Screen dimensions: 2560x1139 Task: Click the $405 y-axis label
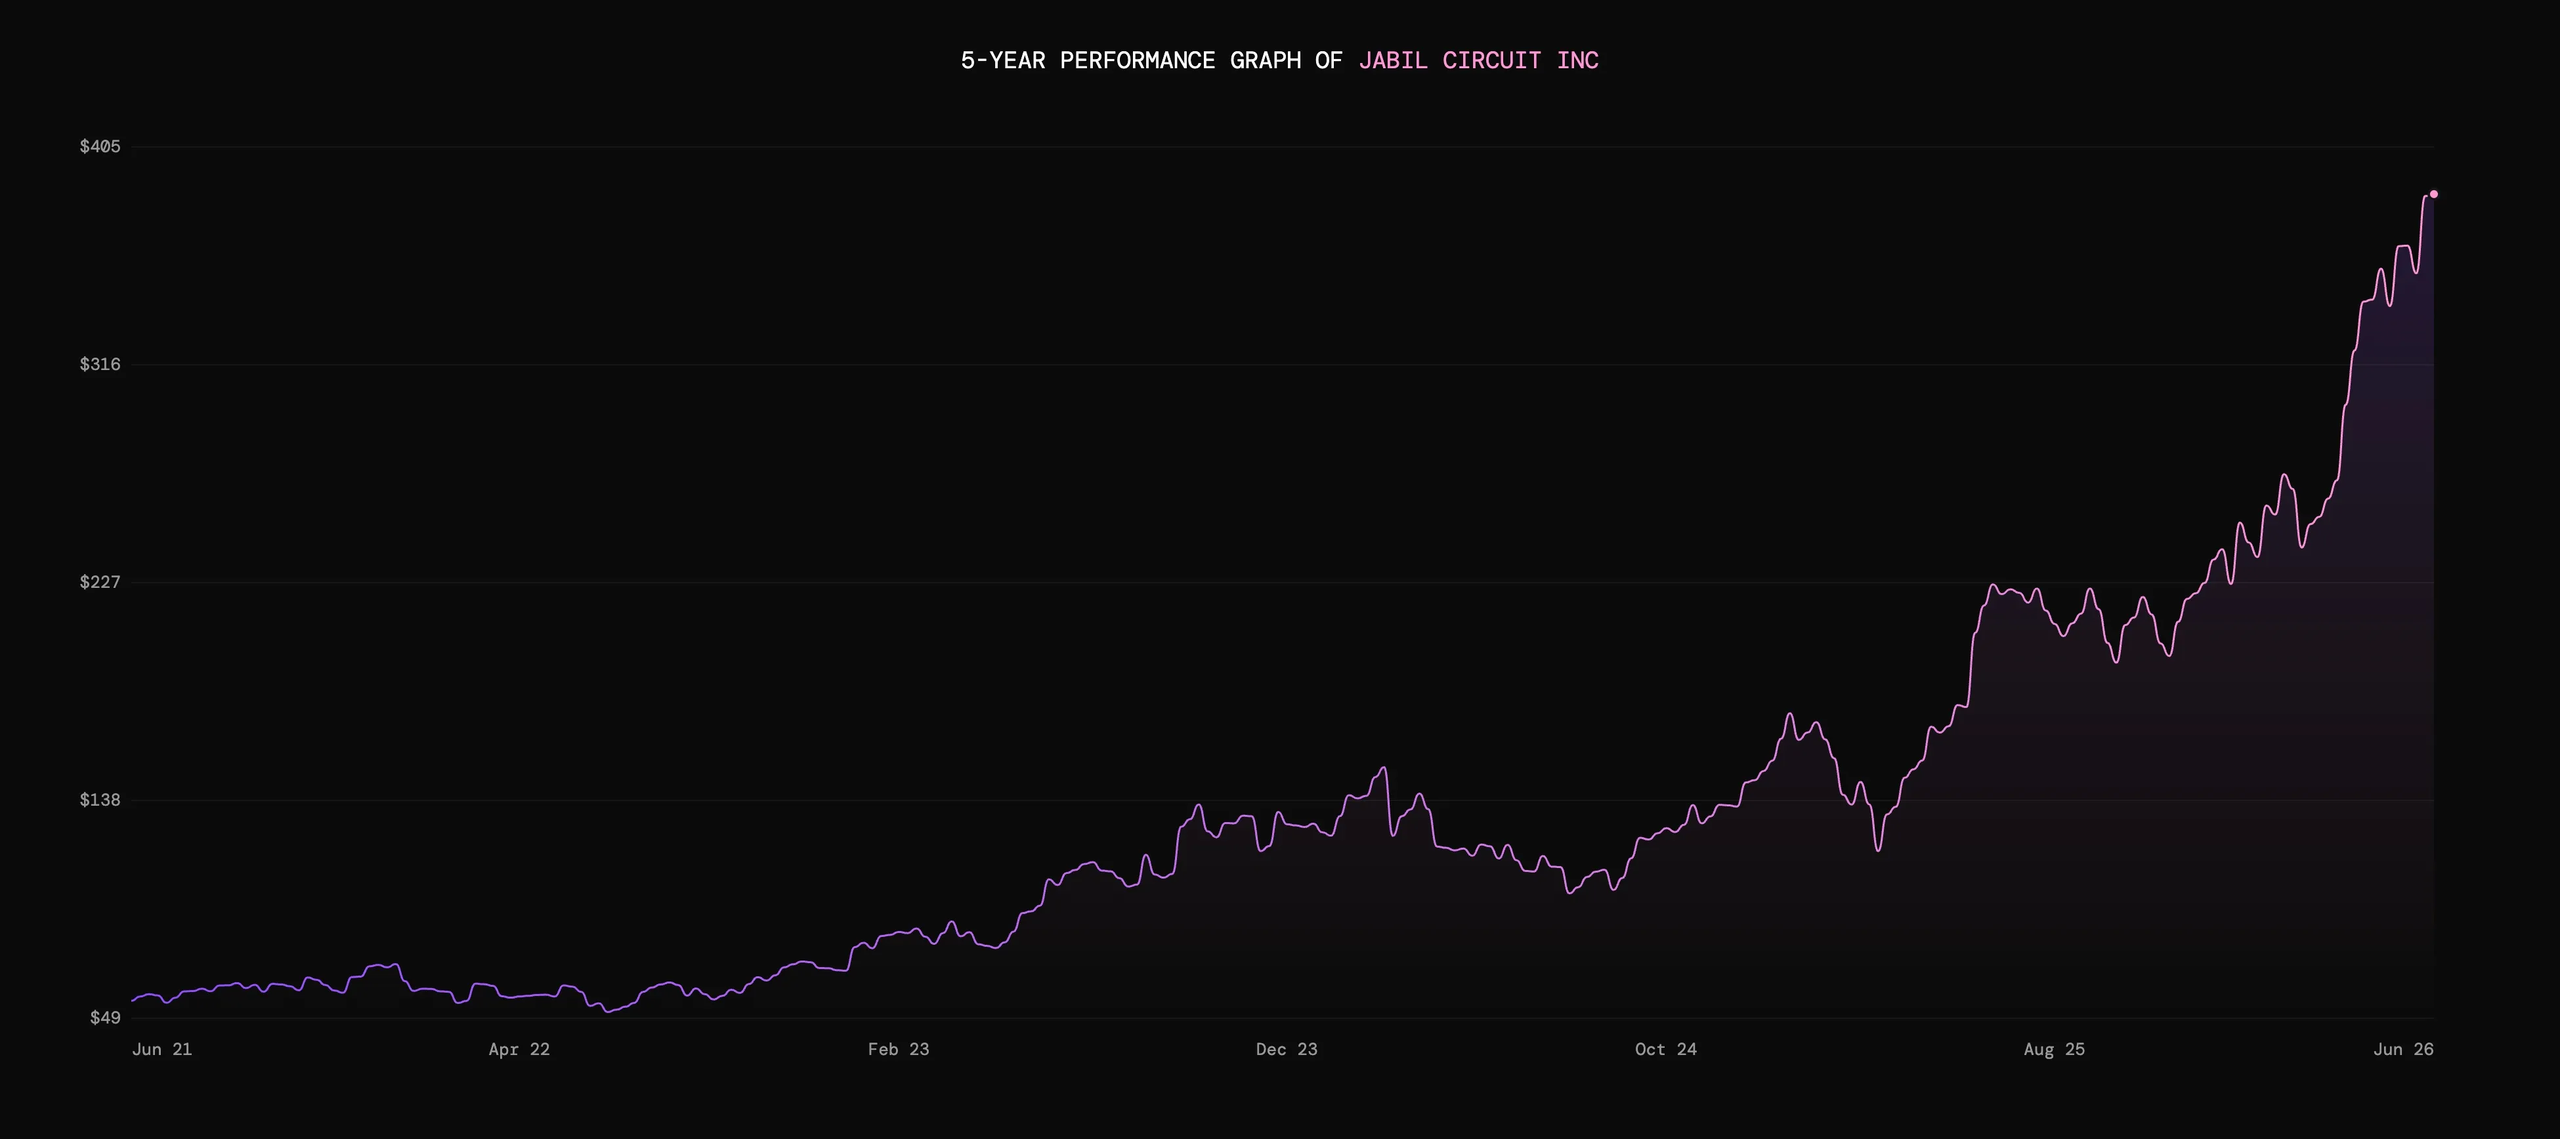tap(100, 147)
